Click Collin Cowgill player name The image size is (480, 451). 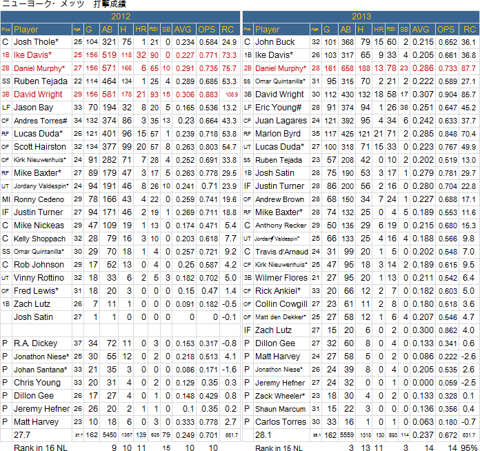pos(281,304)
